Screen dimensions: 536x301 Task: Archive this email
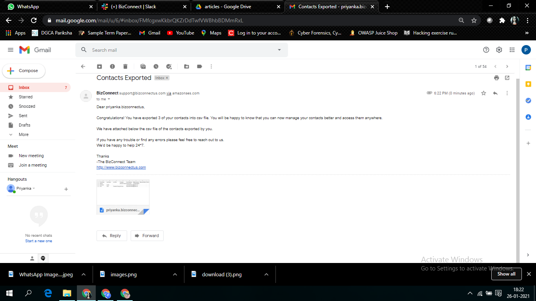coord(100,67)
